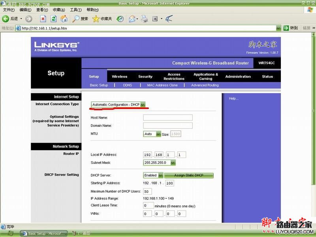
Task: Open the Tools menu (工具)
Action: point(75,9)
